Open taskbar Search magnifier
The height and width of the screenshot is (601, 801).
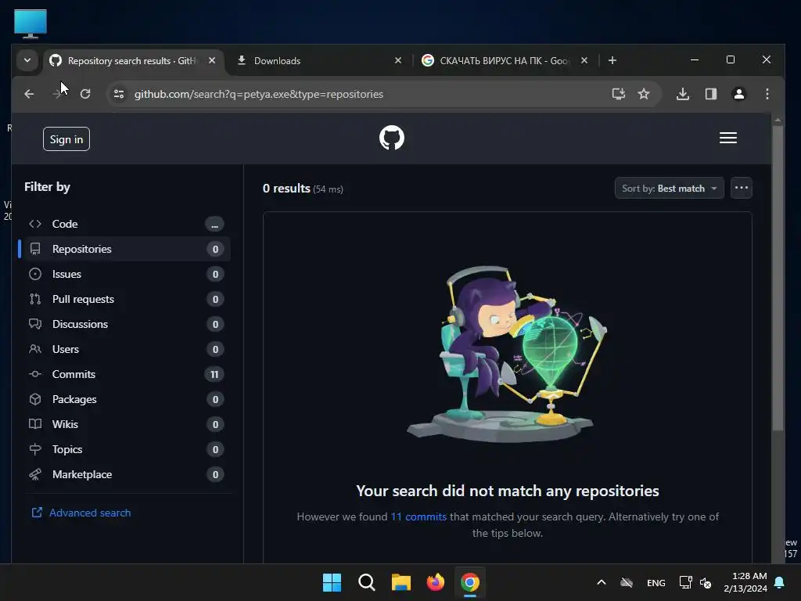pos(366,582)
